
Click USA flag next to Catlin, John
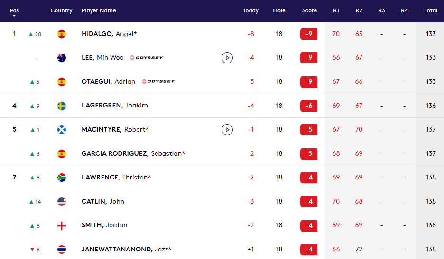click(x=61, y=201)
